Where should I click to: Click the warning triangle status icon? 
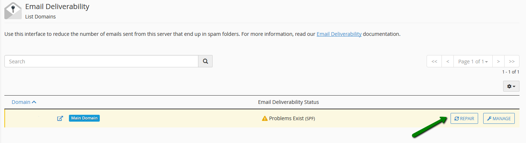tap(265, 118)
